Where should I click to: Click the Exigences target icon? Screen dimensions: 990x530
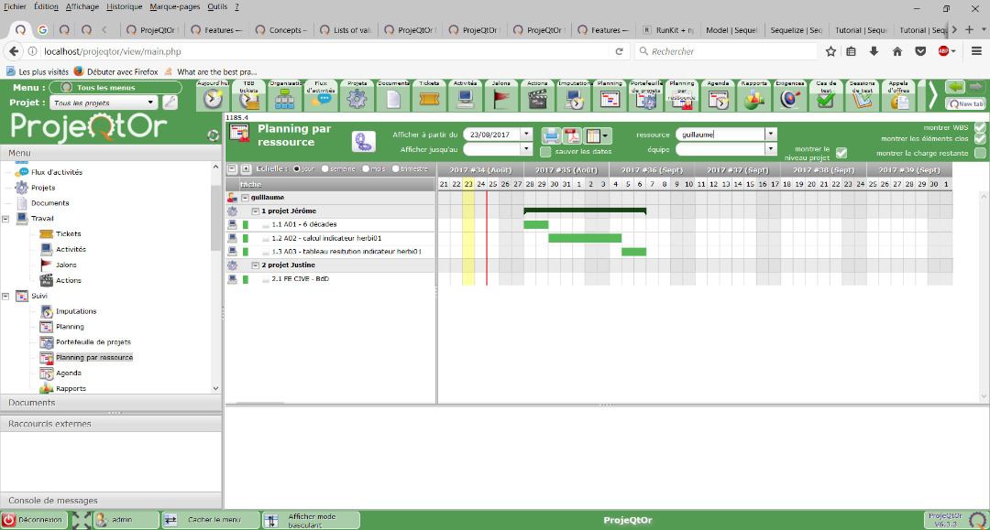[789, 98]
